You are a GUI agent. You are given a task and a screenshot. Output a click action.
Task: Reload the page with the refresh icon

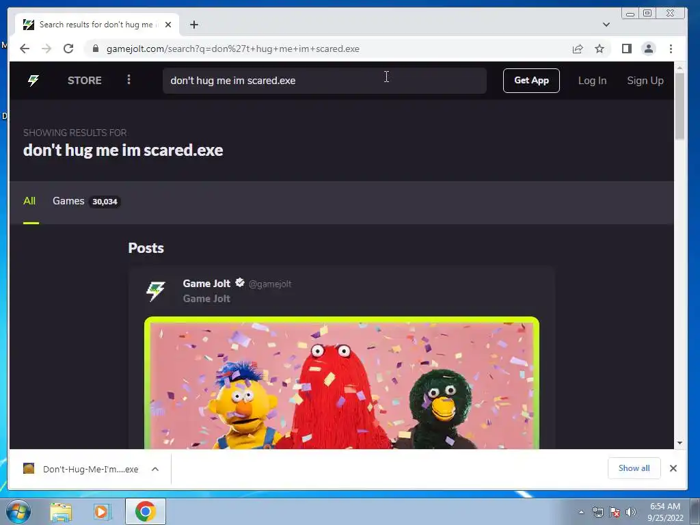[x=68, y=49]
